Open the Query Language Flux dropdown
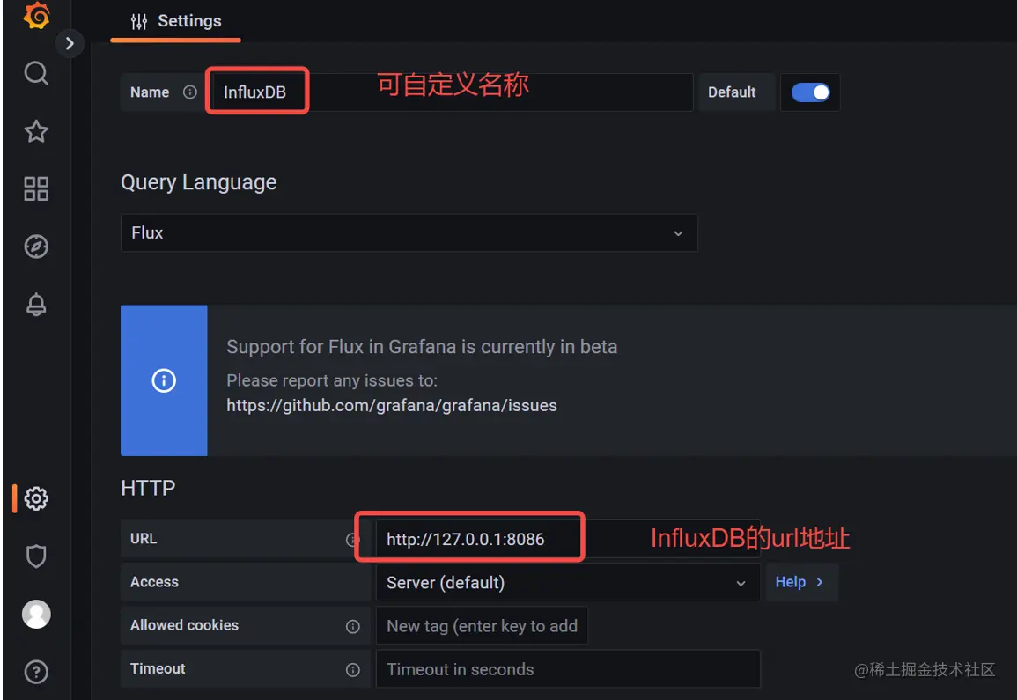The image size is (1017, 700). tap(409, 233)
